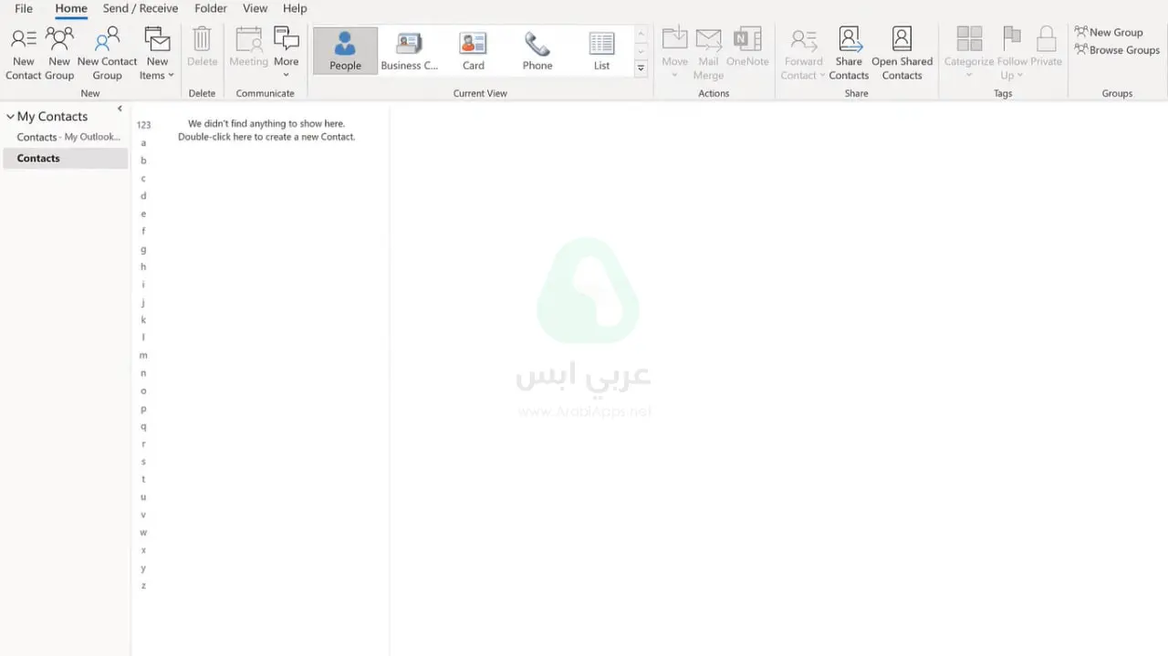Select the Card view
Viewport: 1168px width, 656px height.
pos(473,50)
